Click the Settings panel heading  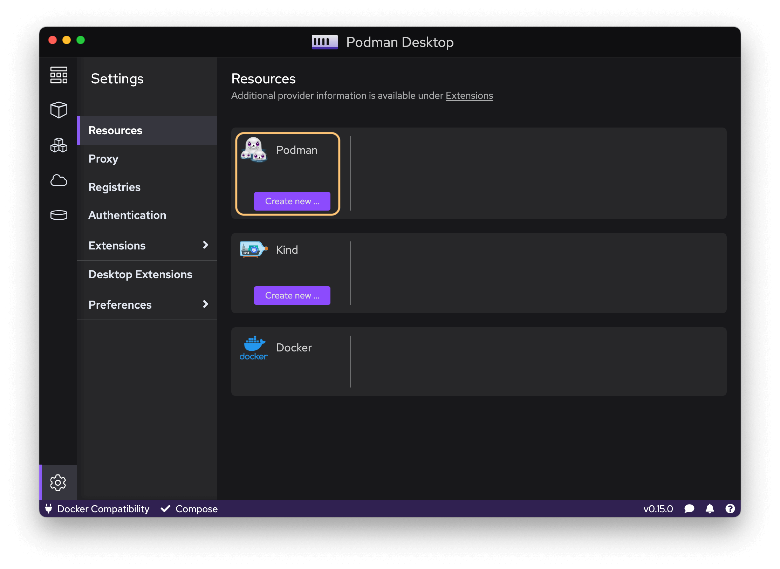tap(117, 78)
